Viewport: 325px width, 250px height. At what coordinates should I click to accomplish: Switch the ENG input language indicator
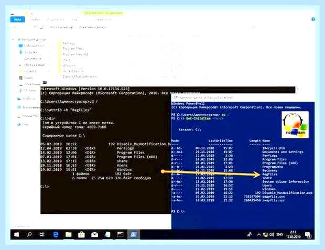(279, 234)
